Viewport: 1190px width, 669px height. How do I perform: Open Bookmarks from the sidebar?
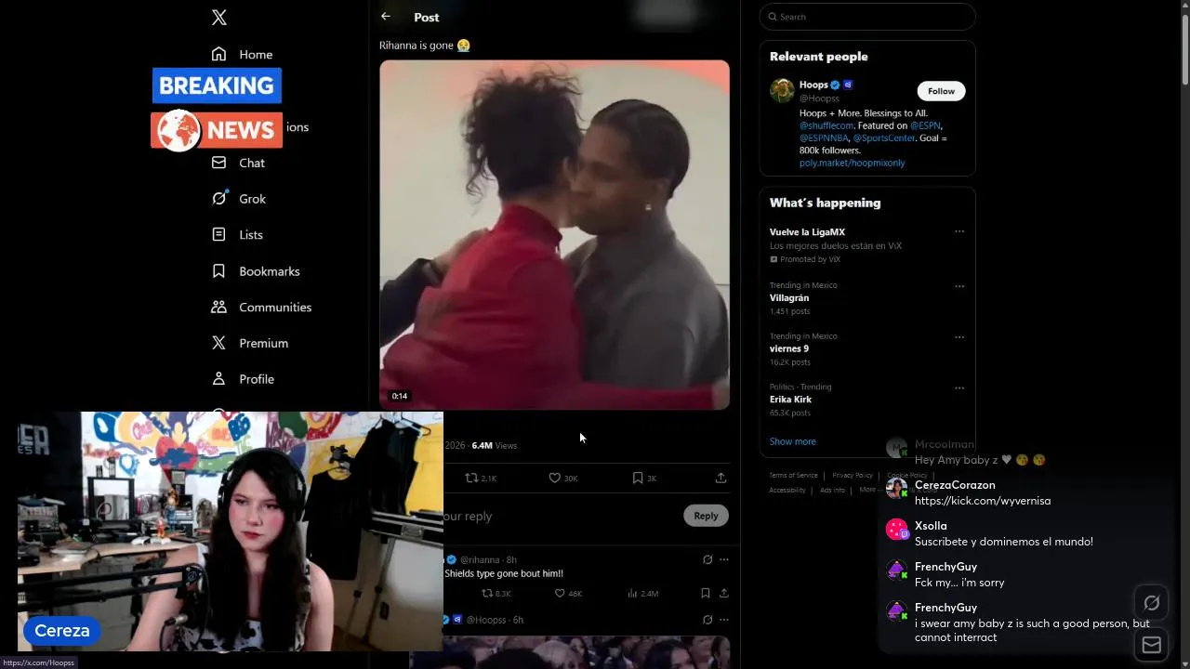click(257, 271)
